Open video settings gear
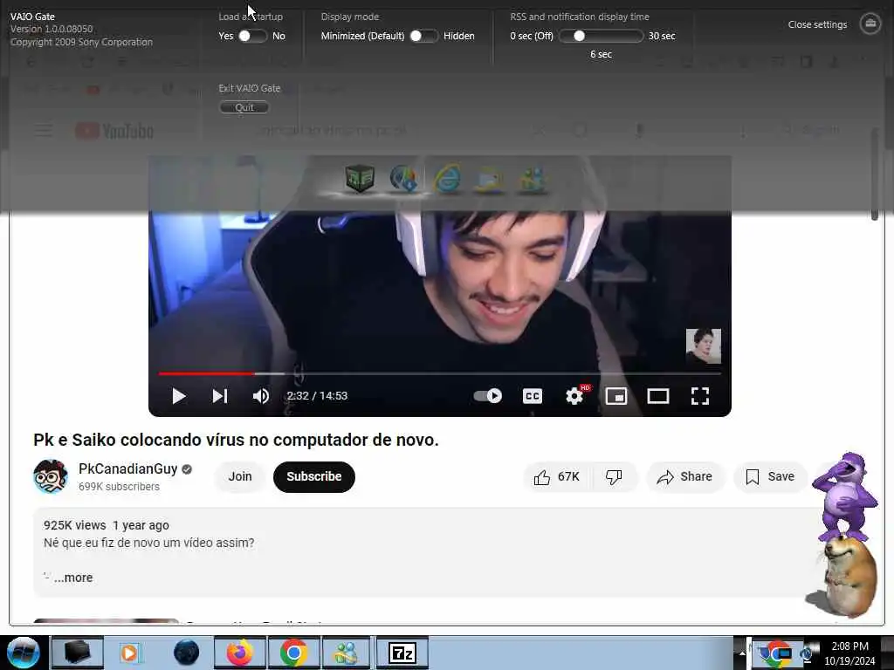Screen dimensions: 894x670 click(574, 396)
